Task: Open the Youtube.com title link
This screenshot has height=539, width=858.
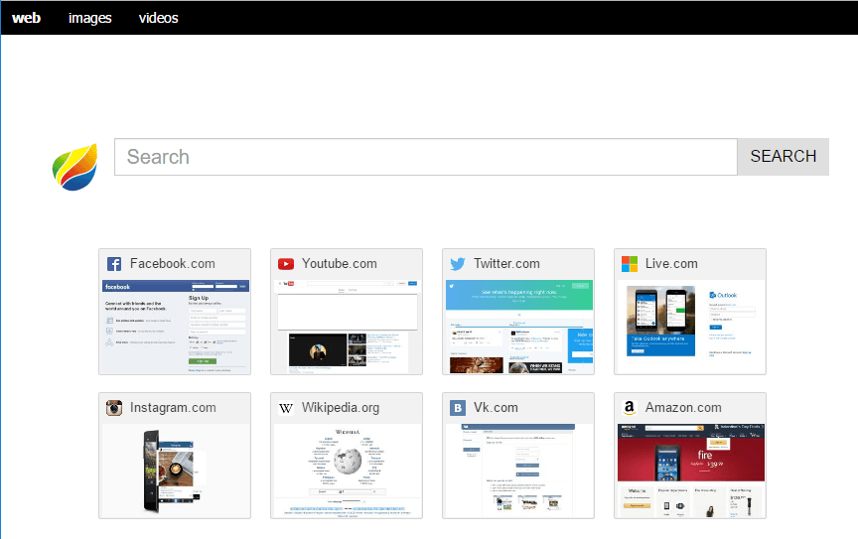Action: pyautogui.click(x=340, y=264)
